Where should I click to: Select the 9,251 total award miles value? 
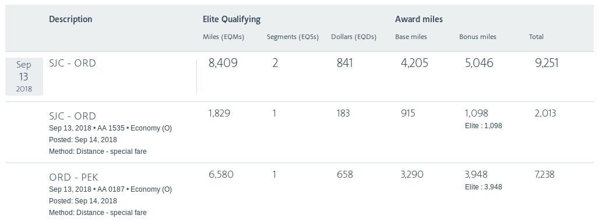point(547,63)
